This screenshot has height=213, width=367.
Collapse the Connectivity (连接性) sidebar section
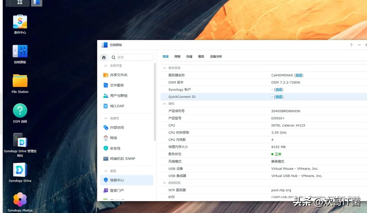pos(106,118)
